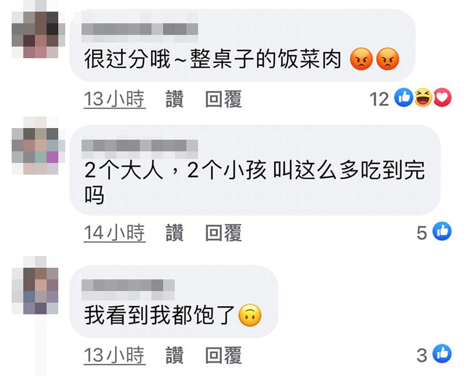
Task: Open the 13小時 timestamp of third comment
Action: tap(115, 355)
